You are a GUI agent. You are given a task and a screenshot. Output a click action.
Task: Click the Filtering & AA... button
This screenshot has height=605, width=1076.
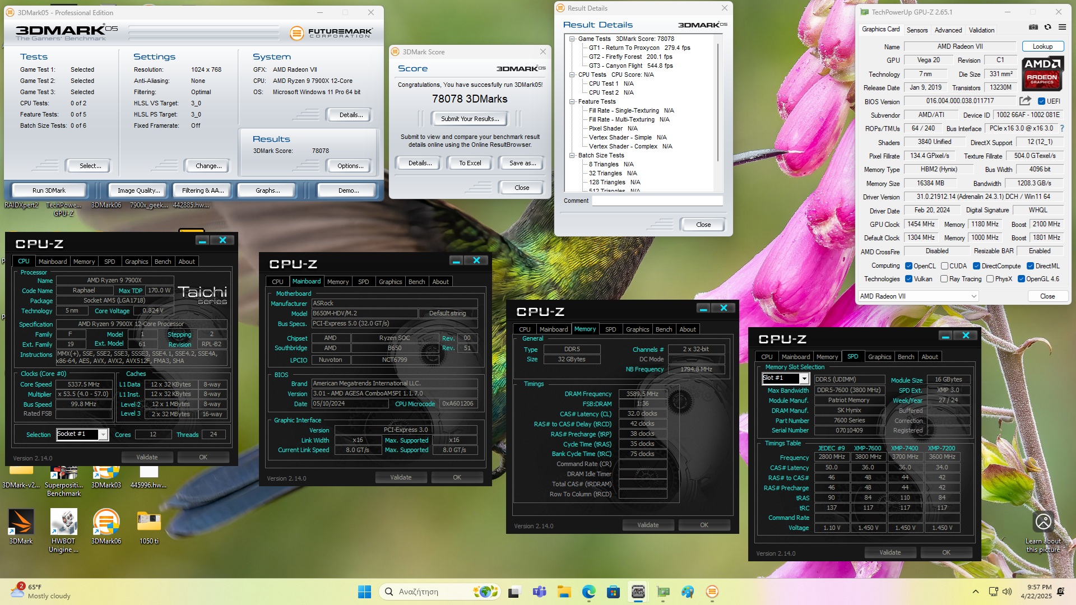click(203, 190)
